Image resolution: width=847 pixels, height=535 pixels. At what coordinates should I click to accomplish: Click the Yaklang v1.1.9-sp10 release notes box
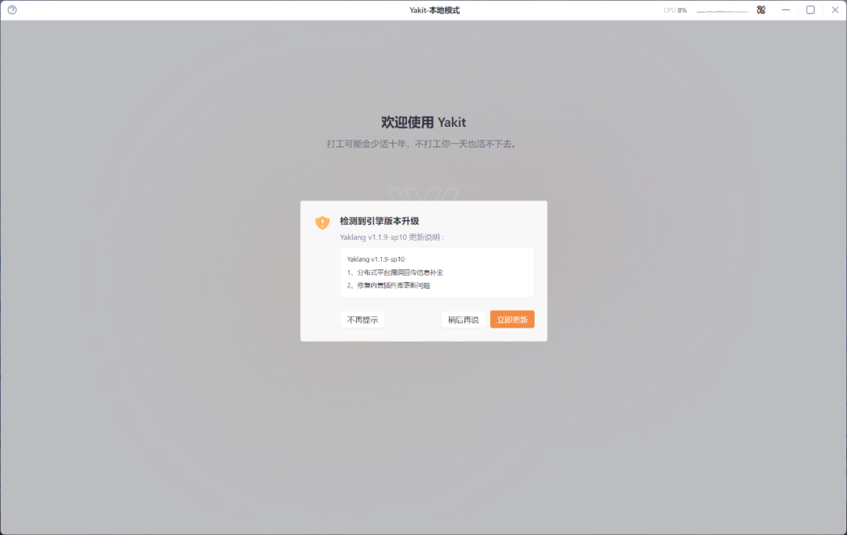tap(437, 272)
